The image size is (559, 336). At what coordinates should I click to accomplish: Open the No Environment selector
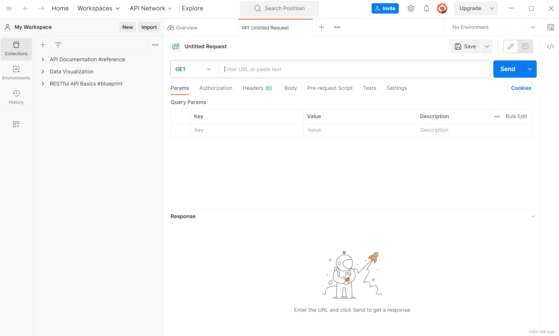(x=493, y=27)
